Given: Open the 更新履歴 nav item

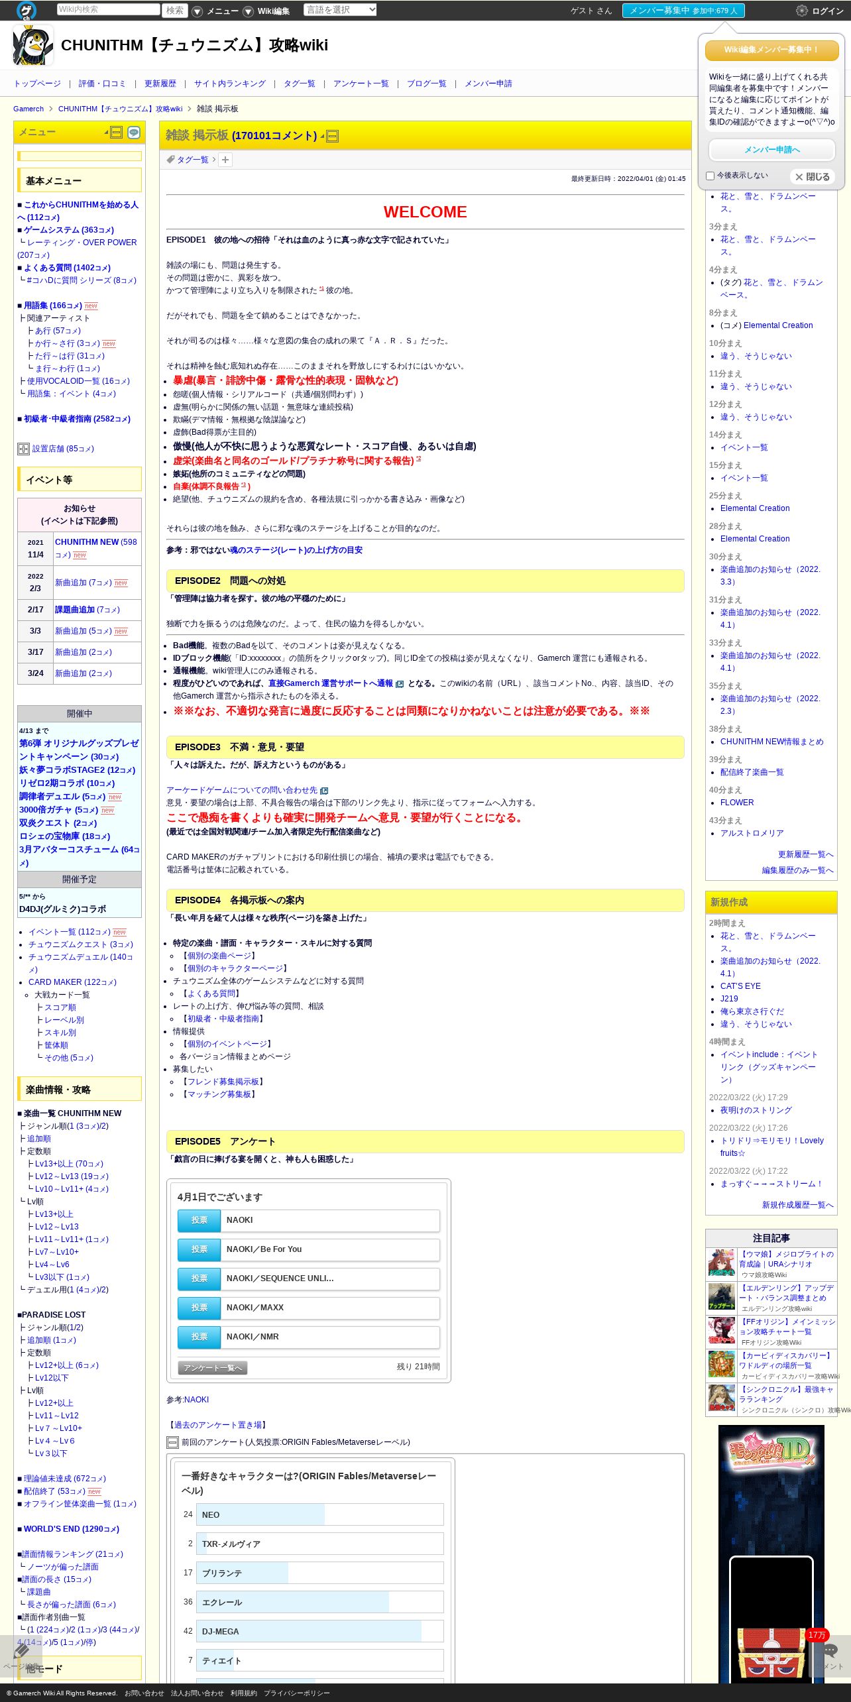Looking at the screenshot, I should 160,84.
